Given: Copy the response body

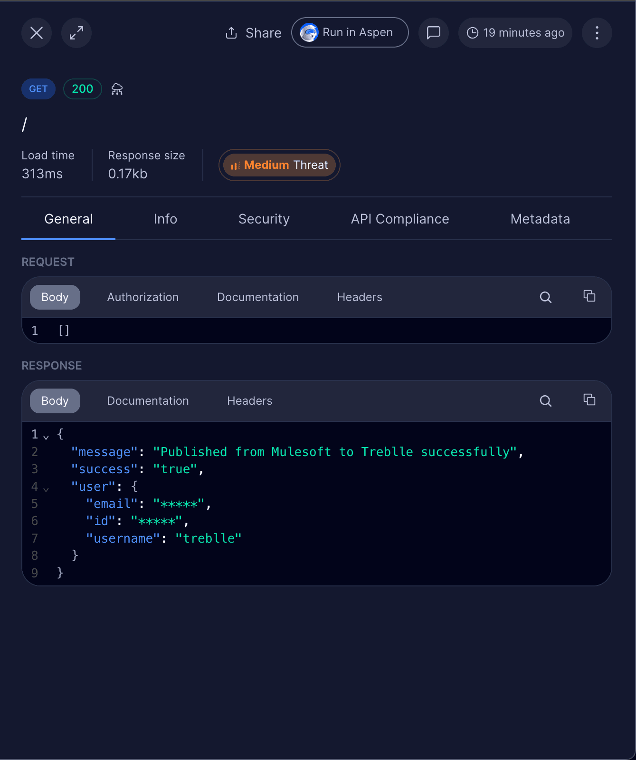Looking at the screenshot, I should pyautogui.click(x=589, y=400).
